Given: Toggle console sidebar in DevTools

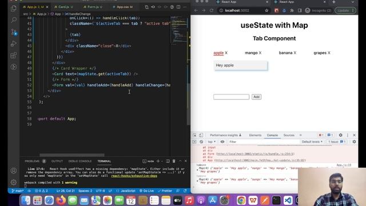Looking at the screenshot, I should (x=194, y=142).
